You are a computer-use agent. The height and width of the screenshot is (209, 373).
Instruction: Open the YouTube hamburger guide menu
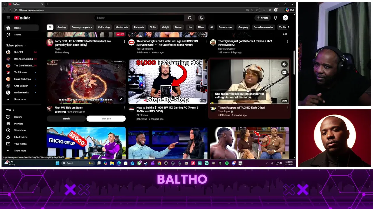pyautogui.click(x=8, y=18)
